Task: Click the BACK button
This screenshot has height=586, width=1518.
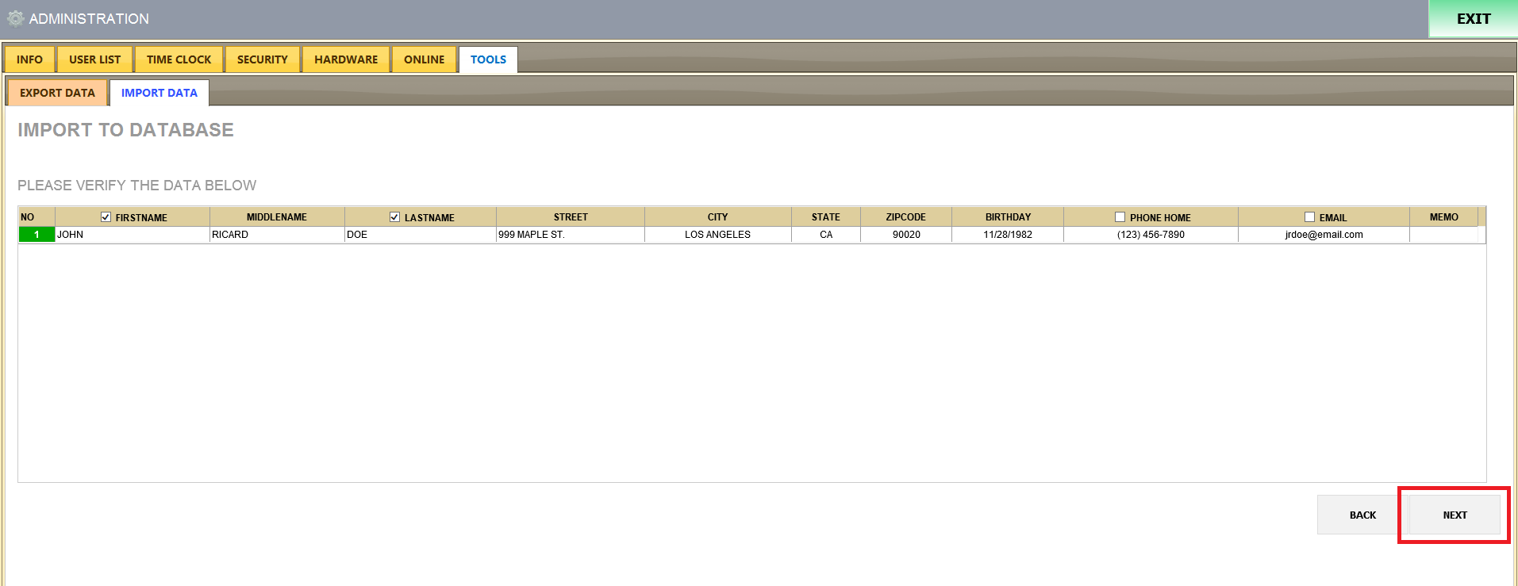Action: [1362, 515]
